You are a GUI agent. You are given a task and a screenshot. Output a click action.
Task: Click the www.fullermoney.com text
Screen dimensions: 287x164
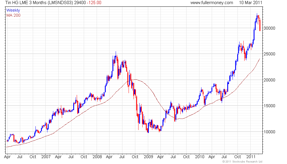point(211,3)
